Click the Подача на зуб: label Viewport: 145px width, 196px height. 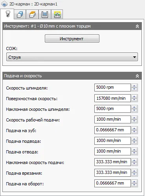21,131
